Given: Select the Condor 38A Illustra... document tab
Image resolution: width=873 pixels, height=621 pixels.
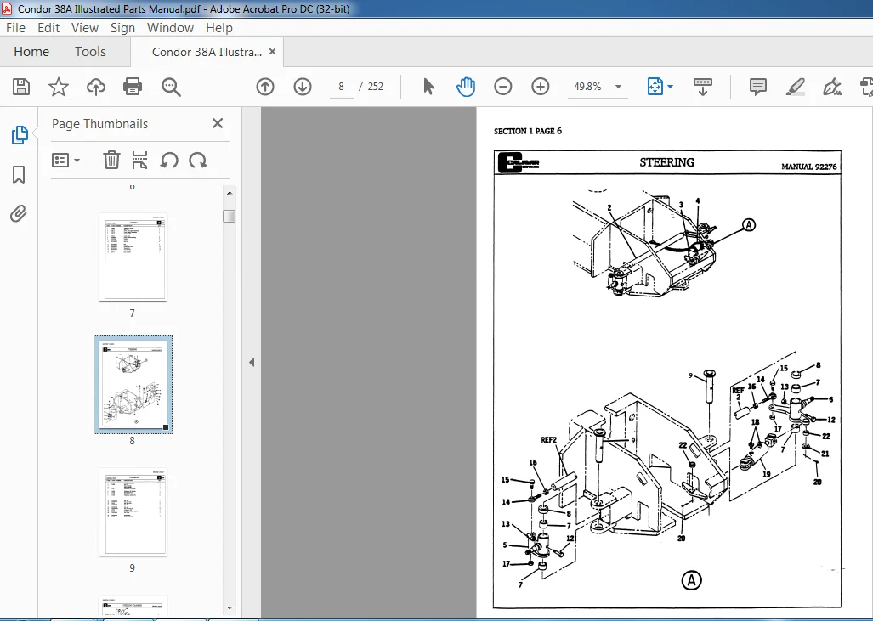Looking at the screenshot, I should coord(207,52).
